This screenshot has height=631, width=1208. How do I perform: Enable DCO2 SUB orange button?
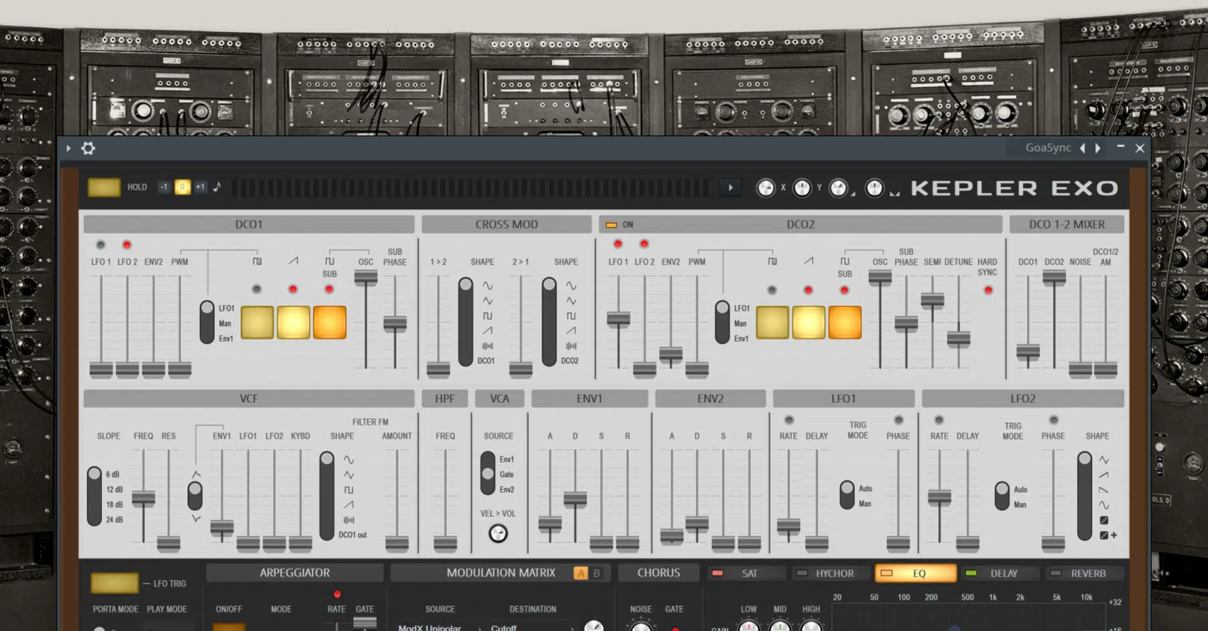(845, 322)
